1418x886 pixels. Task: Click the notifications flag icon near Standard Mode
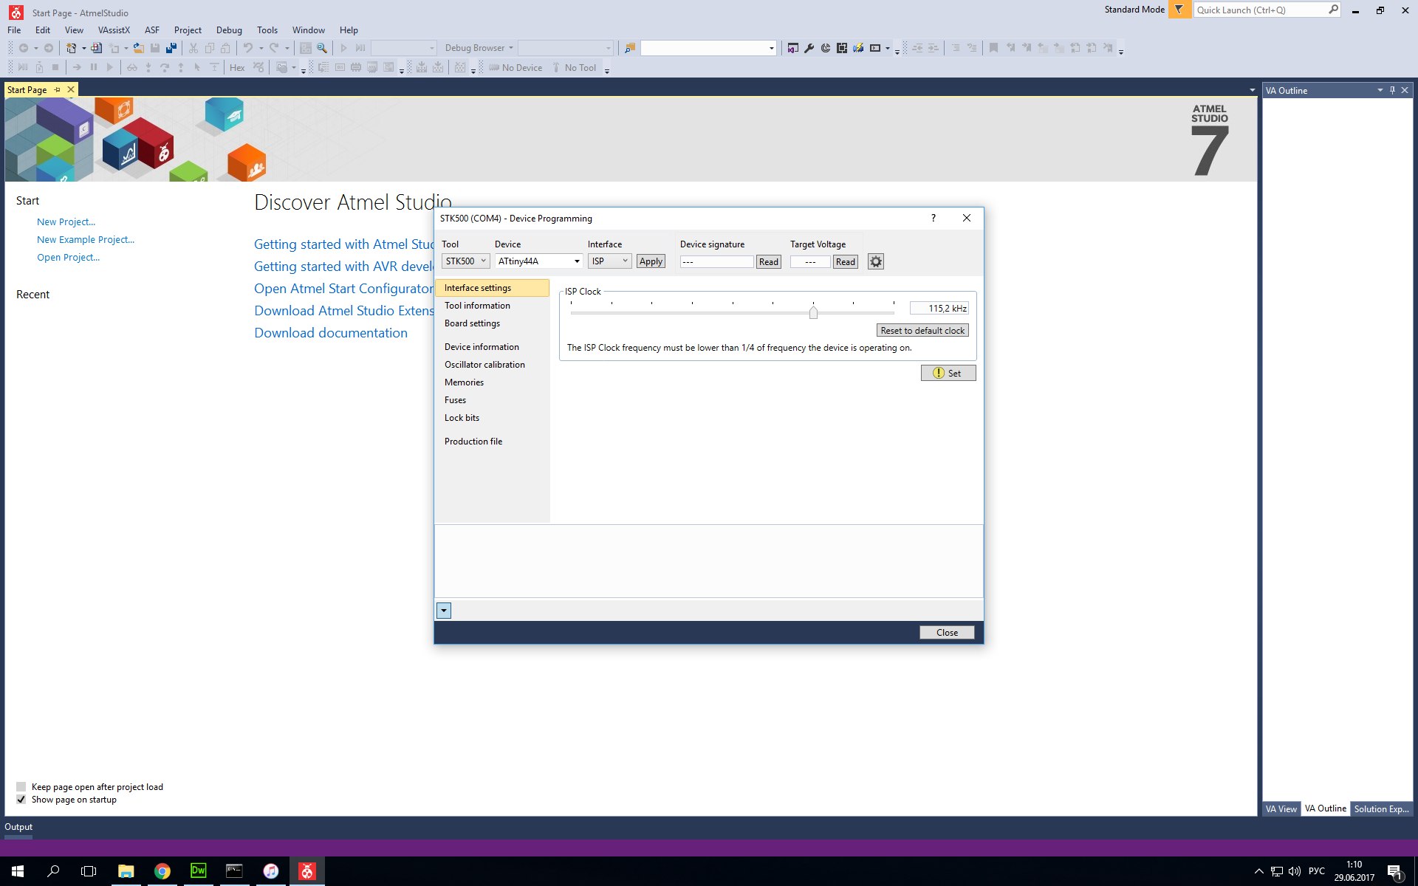tap(1179, 10)
